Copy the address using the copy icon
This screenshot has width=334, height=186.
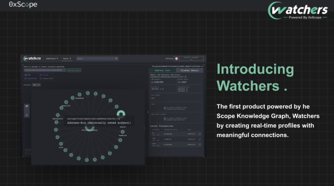click(x=185, y=77)
